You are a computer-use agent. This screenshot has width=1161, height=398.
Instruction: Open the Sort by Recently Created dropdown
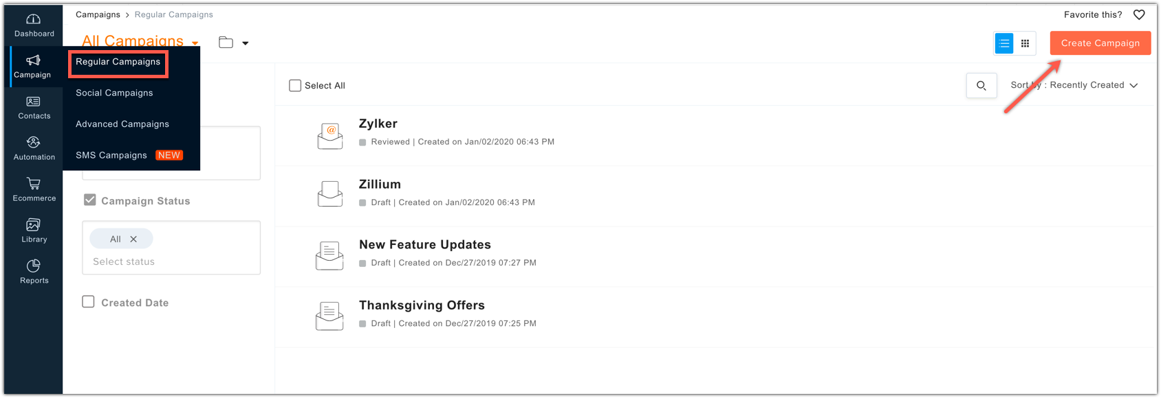click(x=1074, y=85)
